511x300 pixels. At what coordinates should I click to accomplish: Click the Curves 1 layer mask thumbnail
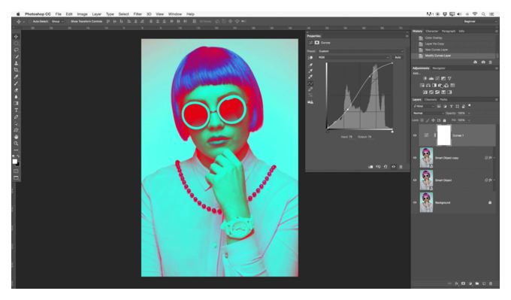pyautogui.click(x=444, y=135)
